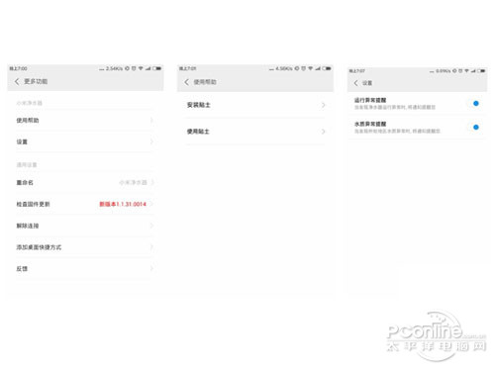Open 使用帮助 entry in 更多功能 list
Screen dimensions: 495x371
pyautogui.click(x=85, y=120)
